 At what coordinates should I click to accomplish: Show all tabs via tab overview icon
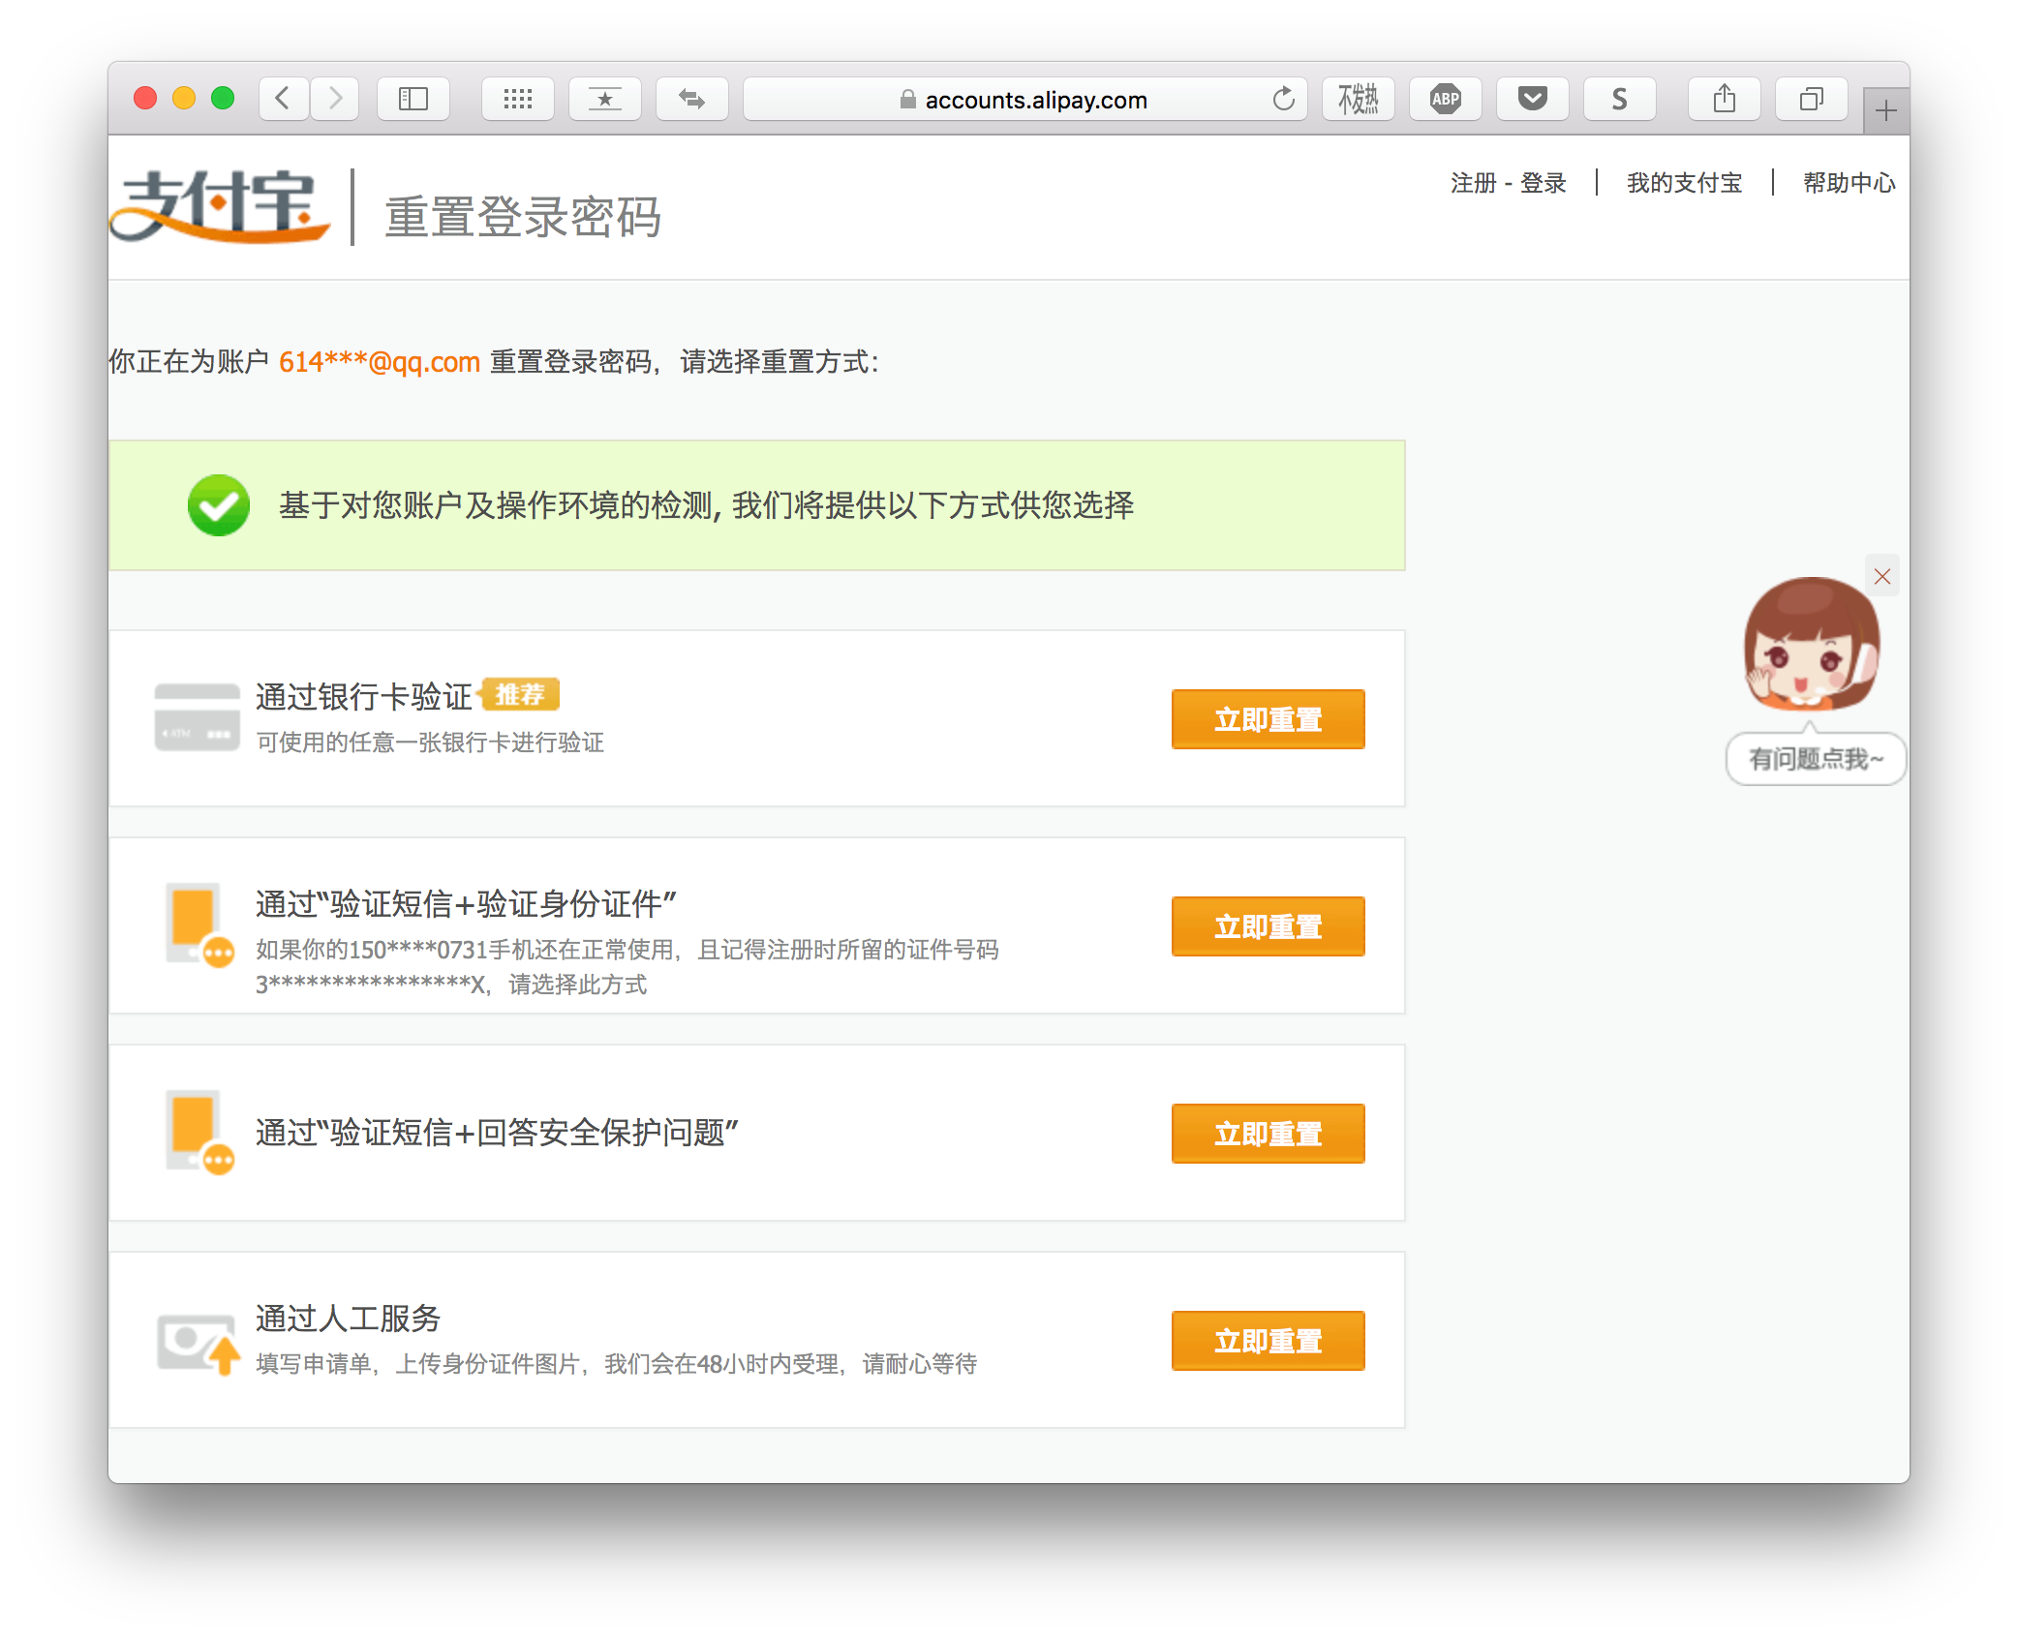[1811, 98]
